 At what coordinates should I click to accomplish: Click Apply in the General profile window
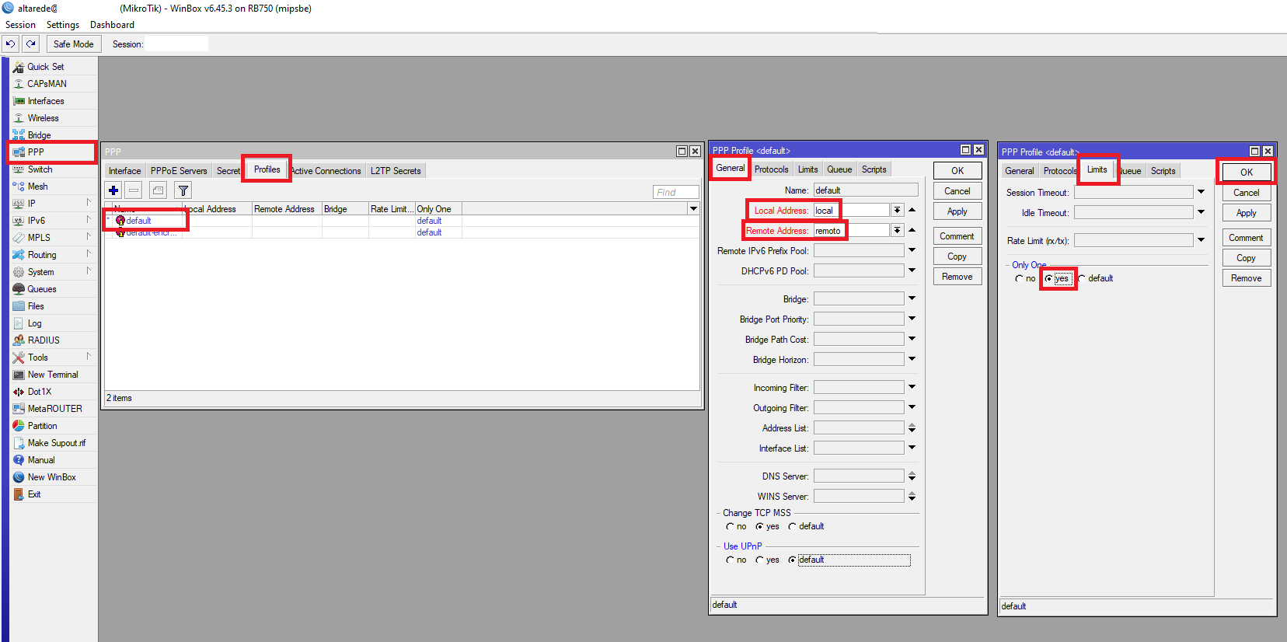pos(957,211)
